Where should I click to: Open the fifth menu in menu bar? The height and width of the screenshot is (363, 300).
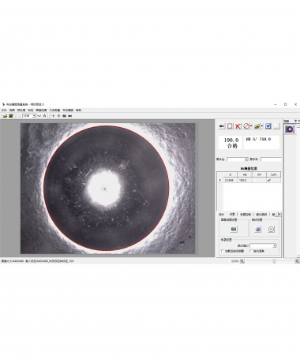tap(41, 110)
